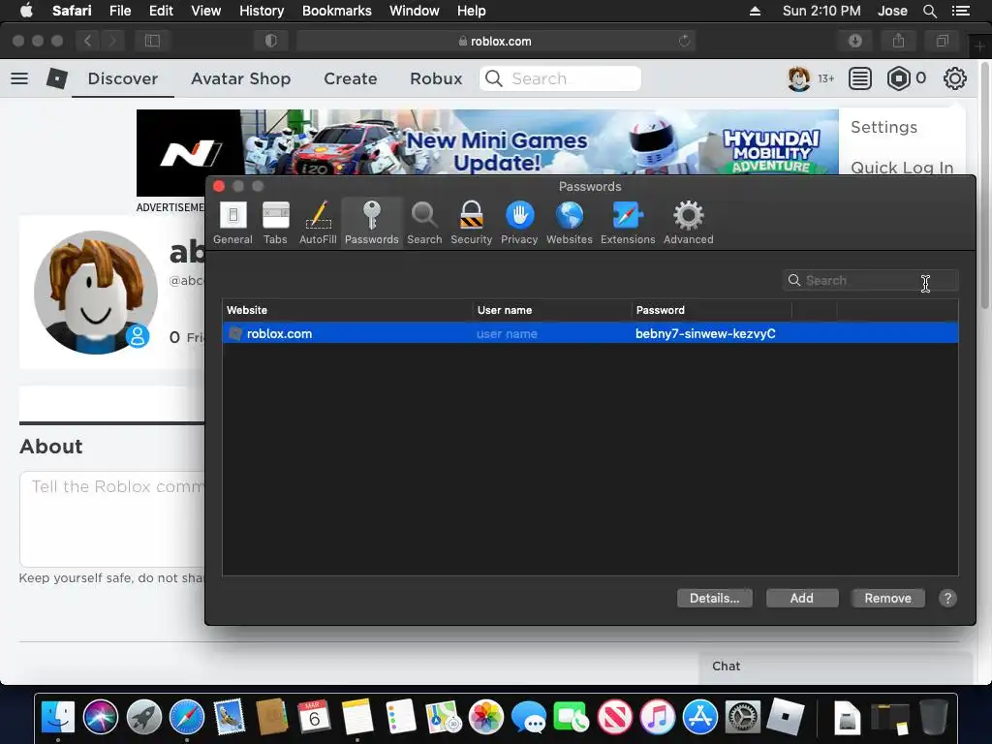Click the Details... button
The width and height of the screenshot is (992, 744).
[x=714, y=598]
